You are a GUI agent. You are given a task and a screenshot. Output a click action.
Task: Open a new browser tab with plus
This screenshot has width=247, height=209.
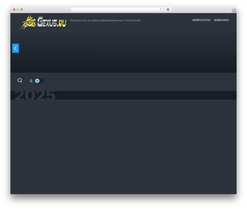pyautogui.click(x=234, y=11)
